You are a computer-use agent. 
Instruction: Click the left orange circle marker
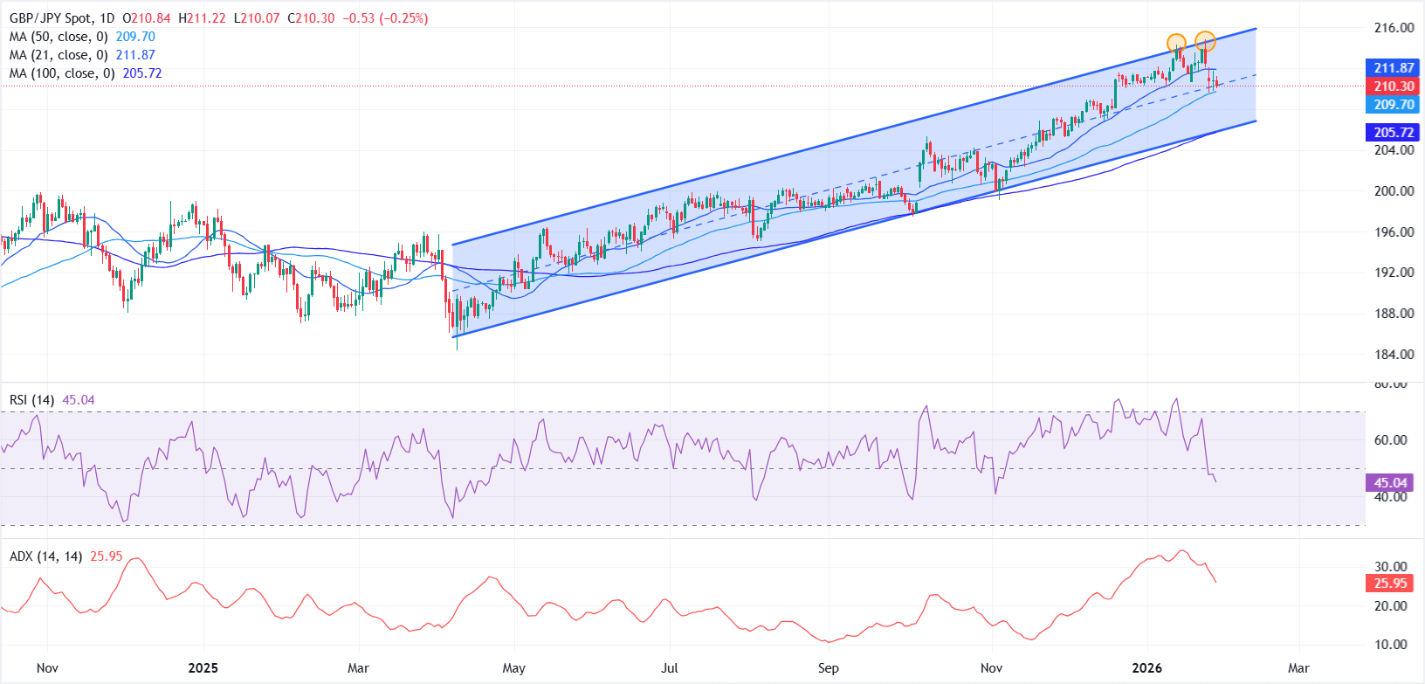(x=1176, y=42)
